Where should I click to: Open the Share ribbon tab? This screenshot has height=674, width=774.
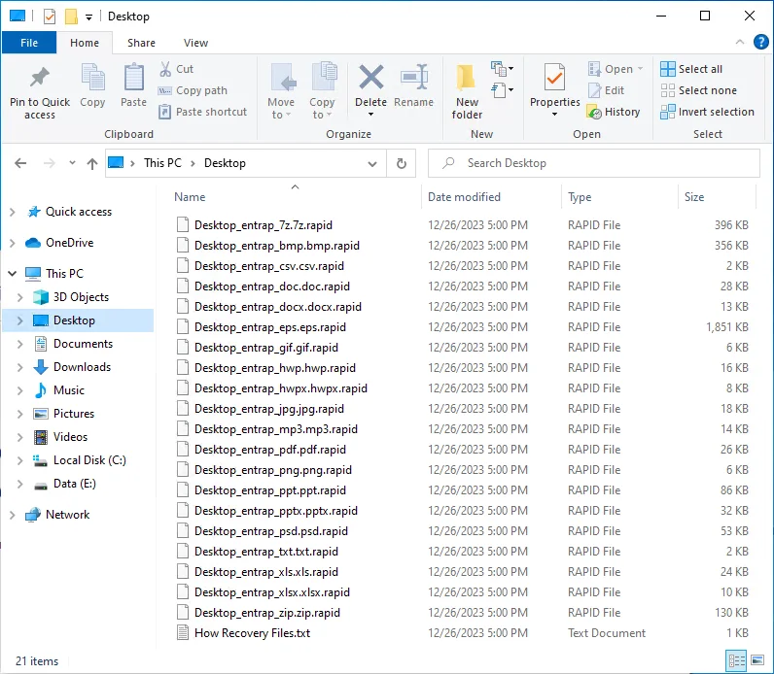pyautogui.click(x=141, y=43)
